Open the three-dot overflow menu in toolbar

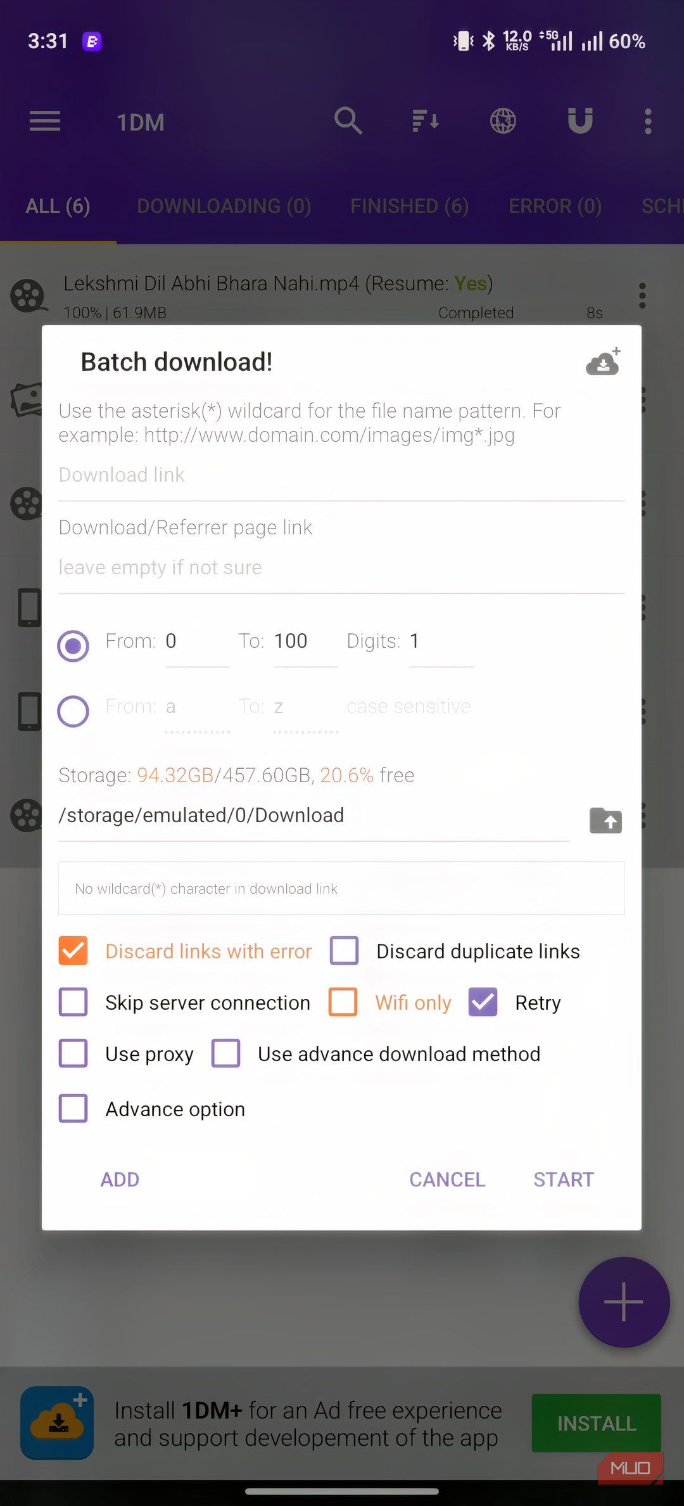click(648, 121)
